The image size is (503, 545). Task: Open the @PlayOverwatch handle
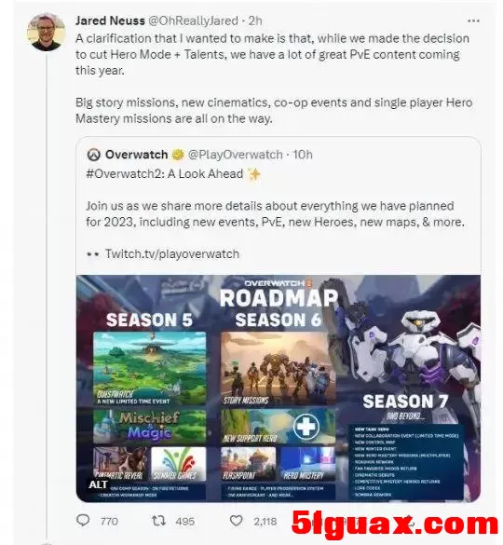tap(236, 155)
